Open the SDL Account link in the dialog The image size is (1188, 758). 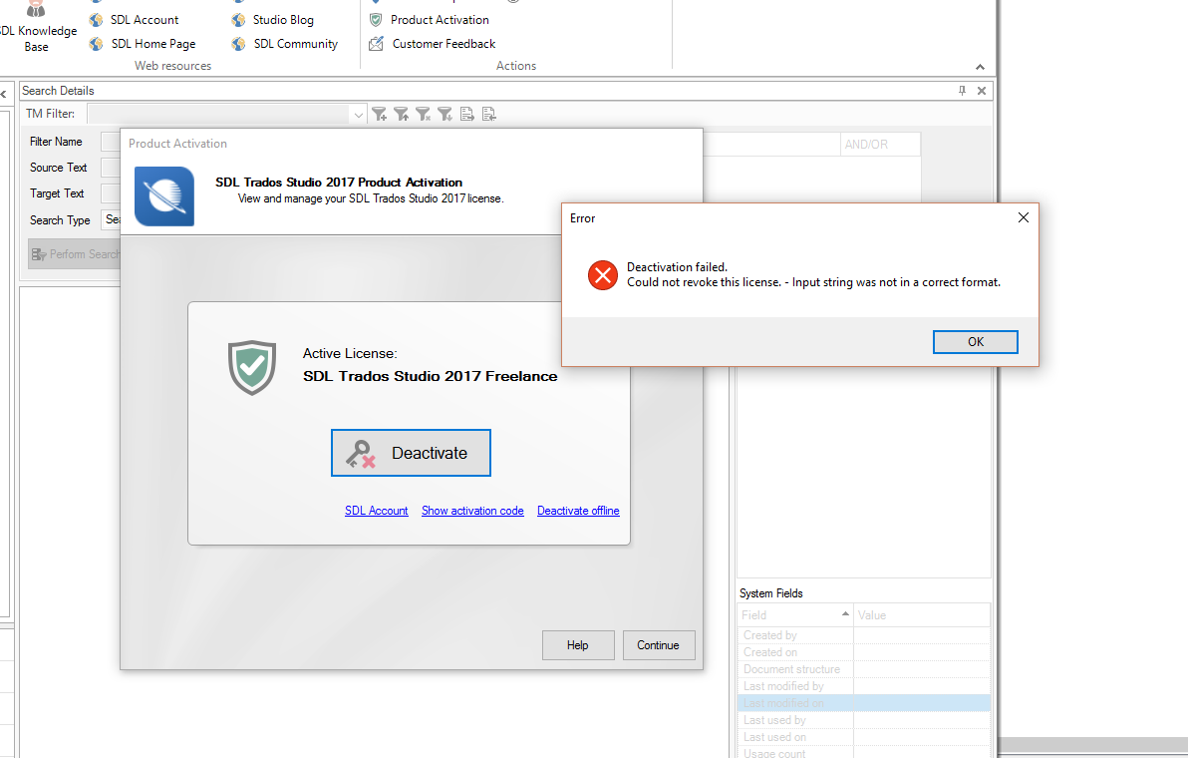[x=377, y=511]
